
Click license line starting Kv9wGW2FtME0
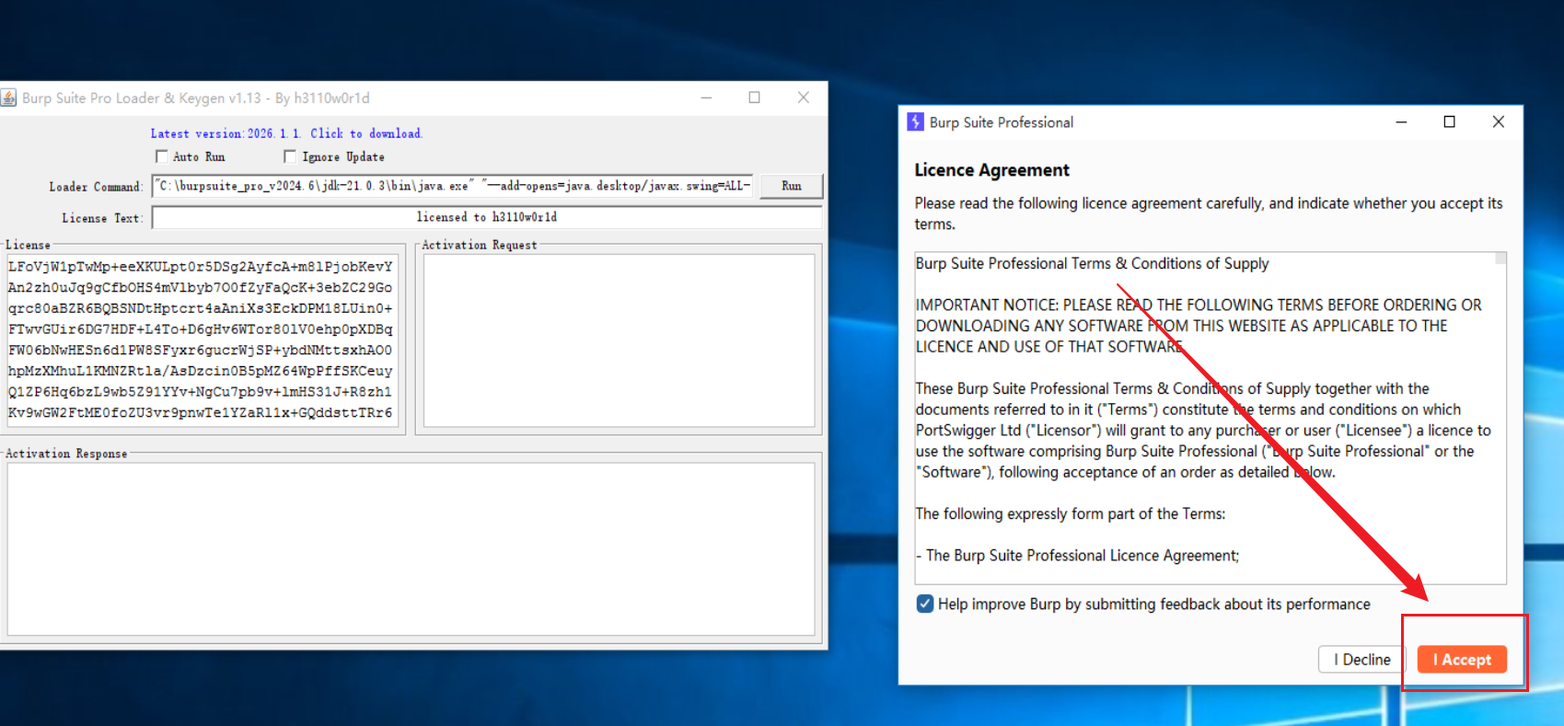[201, 413]
